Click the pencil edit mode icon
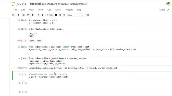172x96 pixels. 168,10
